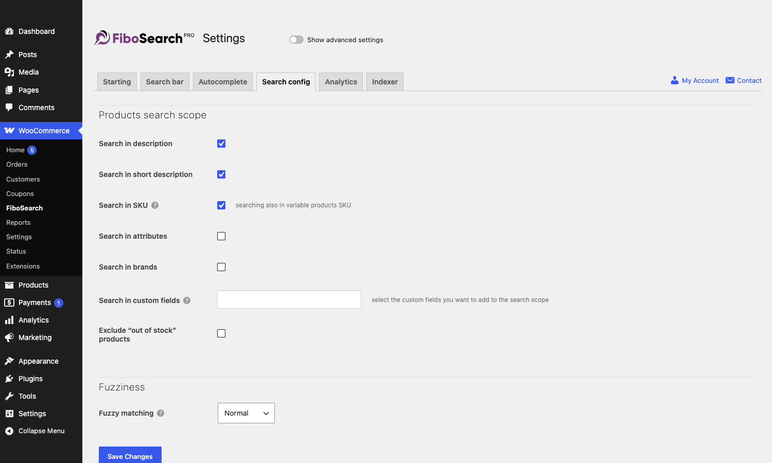Open the Autocomplete tab
772x463 pixels.
(x=223, y=82)
